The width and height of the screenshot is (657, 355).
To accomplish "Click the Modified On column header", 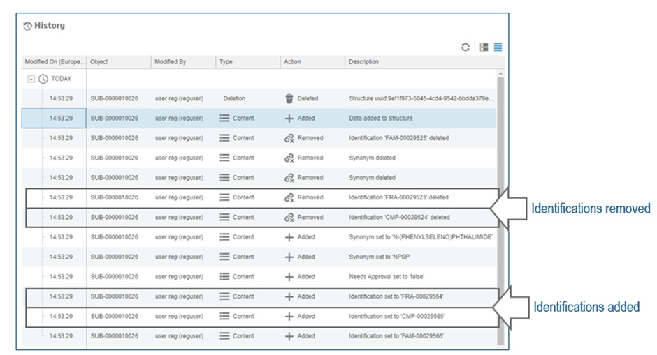I will (55, 62).
